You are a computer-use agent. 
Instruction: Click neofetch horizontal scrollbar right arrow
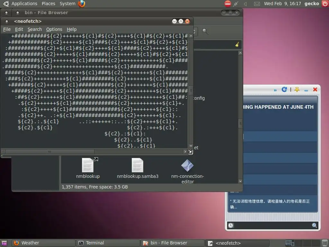pyautogui.click(x=185, y=151)
